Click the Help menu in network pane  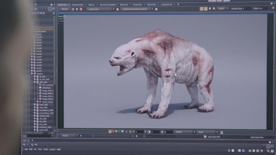(x=59, y=149)
